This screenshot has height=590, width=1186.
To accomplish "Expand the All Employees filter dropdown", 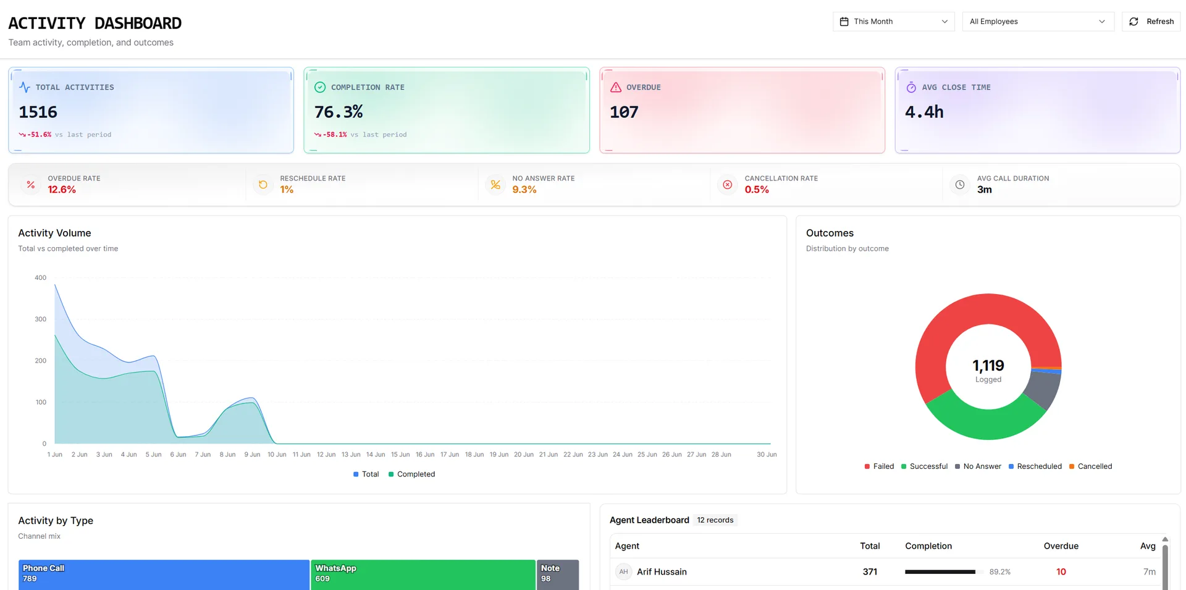I will click(x=1038, y=22).
